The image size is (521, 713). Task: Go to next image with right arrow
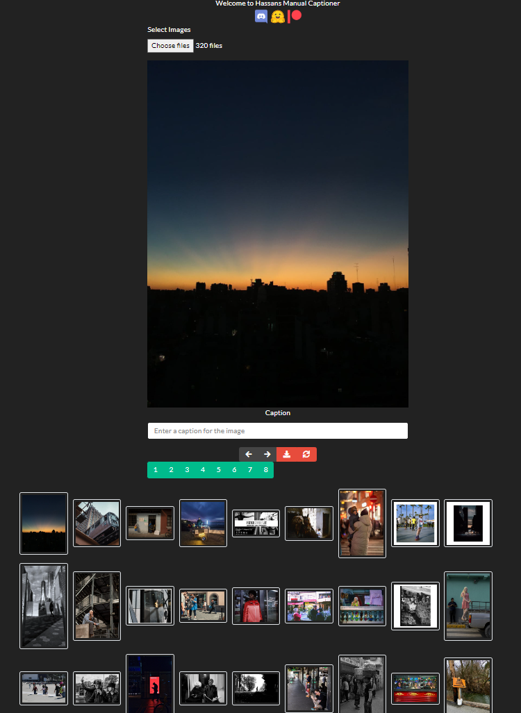click(x=267, y=454)
